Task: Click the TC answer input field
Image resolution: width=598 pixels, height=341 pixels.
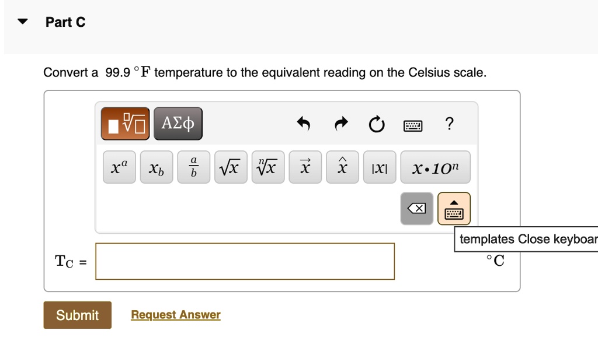Action: coord(245,261)
